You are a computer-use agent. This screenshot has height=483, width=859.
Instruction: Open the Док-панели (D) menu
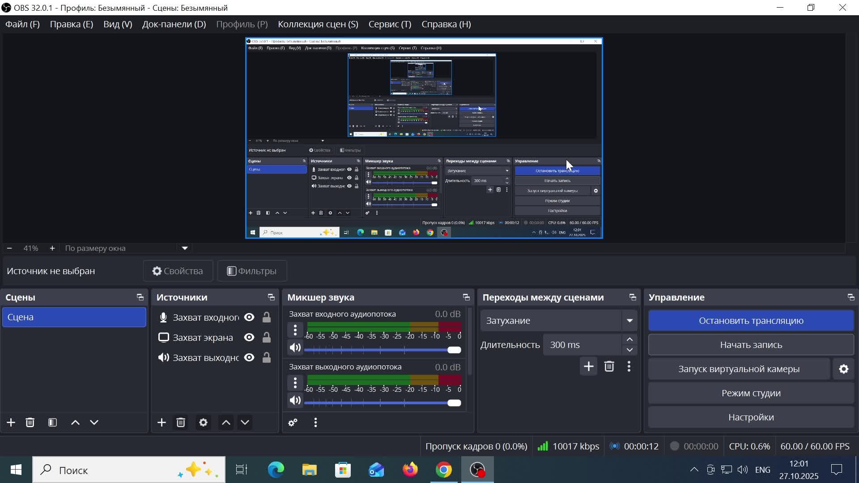pyautogui.click(x=174, y=24)
